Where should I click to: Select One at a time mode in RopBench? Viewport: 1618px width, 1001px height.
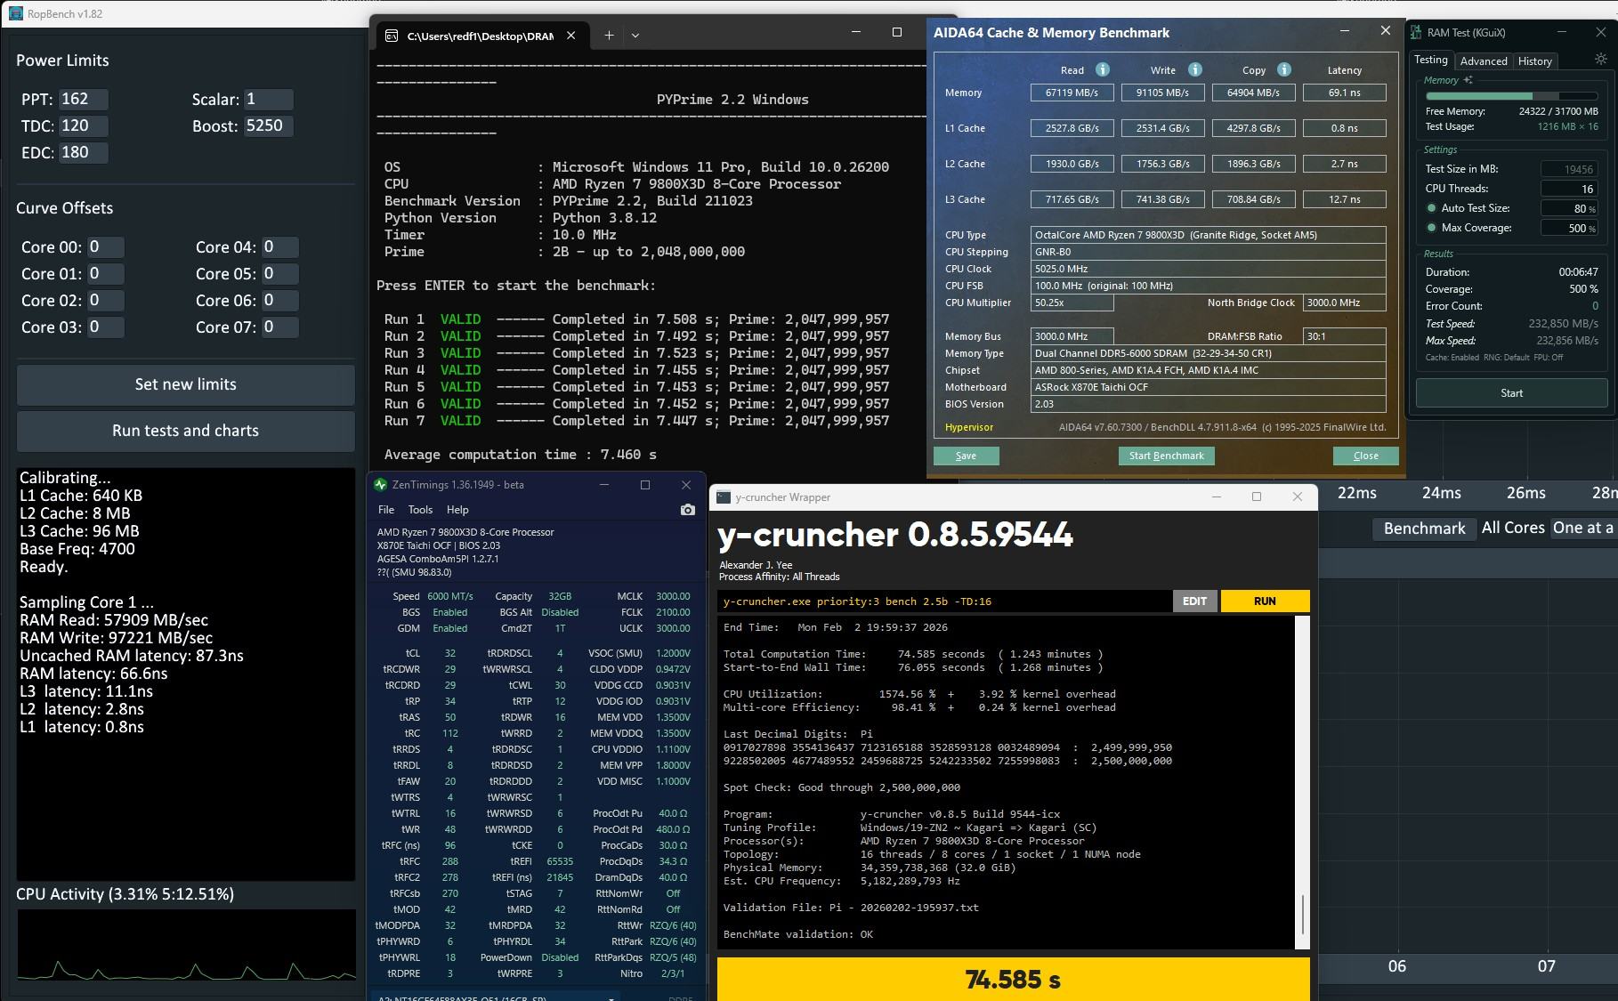1583,528
